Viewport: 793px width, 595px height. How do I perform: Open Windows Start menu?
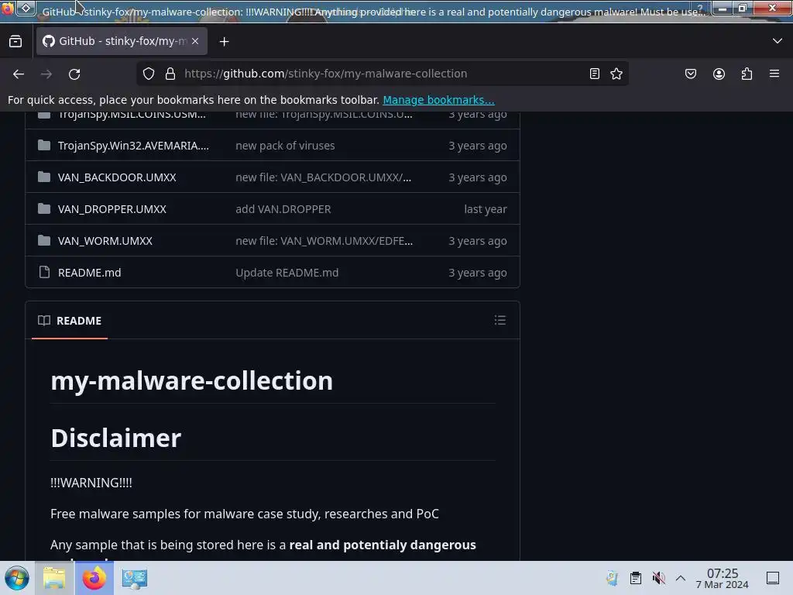[x=17, y=578]
